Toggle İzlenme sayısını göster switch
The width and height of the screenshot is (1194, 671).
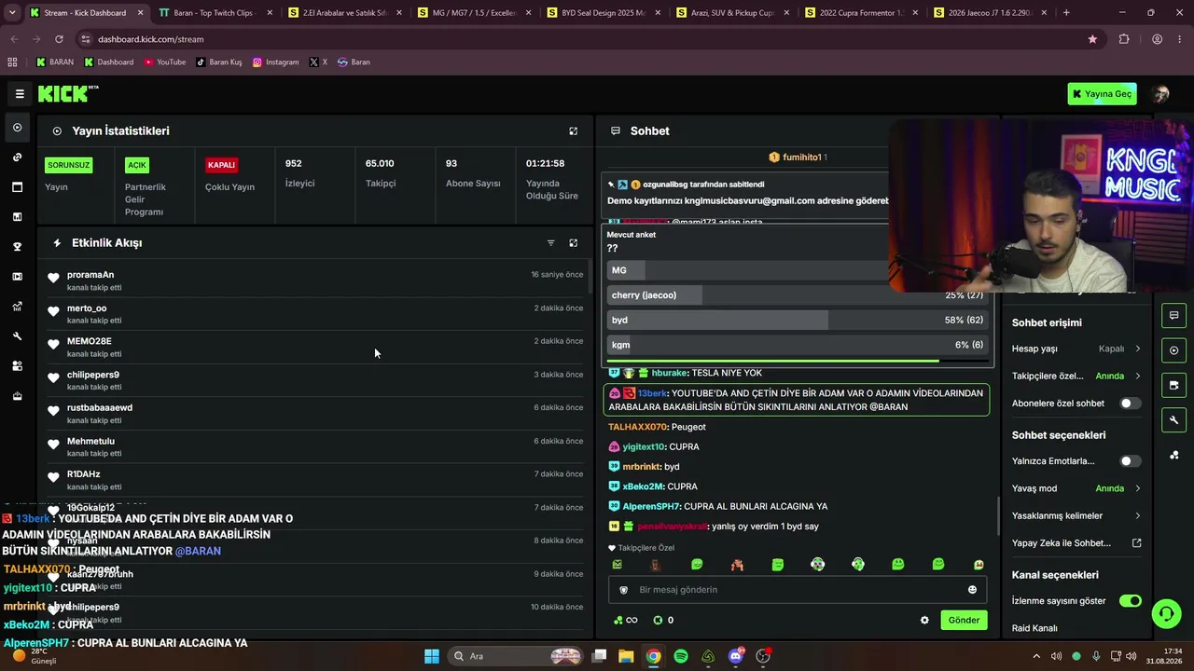[1130, 601]
